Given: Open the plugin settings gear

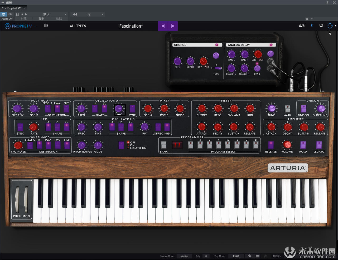Looking at the screenshot, I should pyautogui.click(x=307, y=19).
